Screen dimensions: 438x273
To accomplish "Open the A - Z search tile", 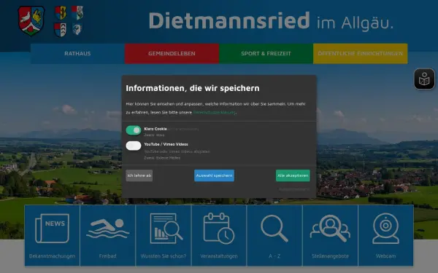I will 274,235.
